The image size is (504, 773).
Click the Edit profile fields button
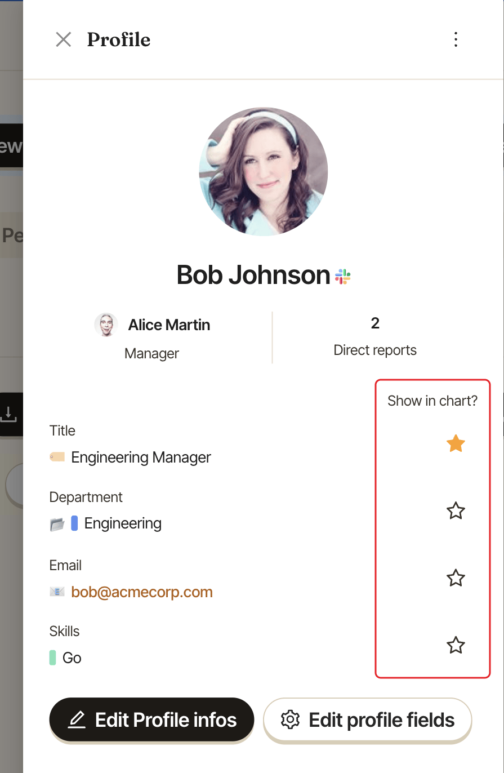pos(368,720)
